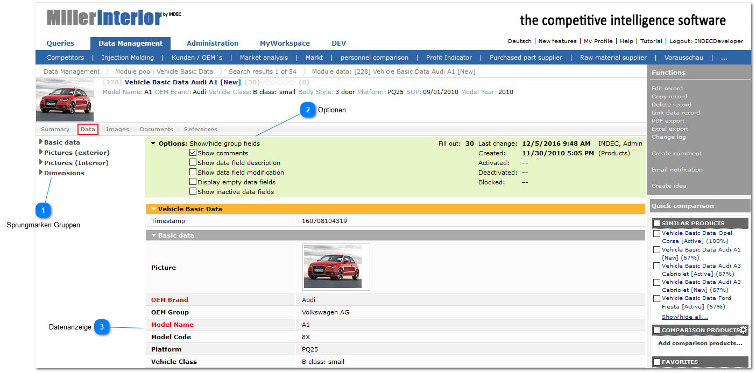
Task: Open the MyWorkspace main tab
Action: pos(285,44)
